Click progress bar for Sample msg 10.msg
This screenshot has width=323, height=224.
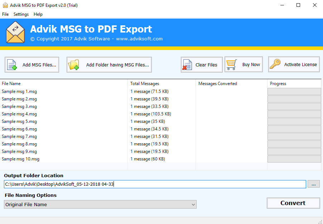pos(294,159)
